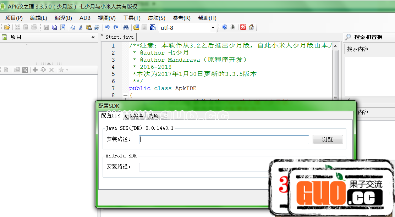Collapse the 项目 panel with double chevron

click(93, 37)
